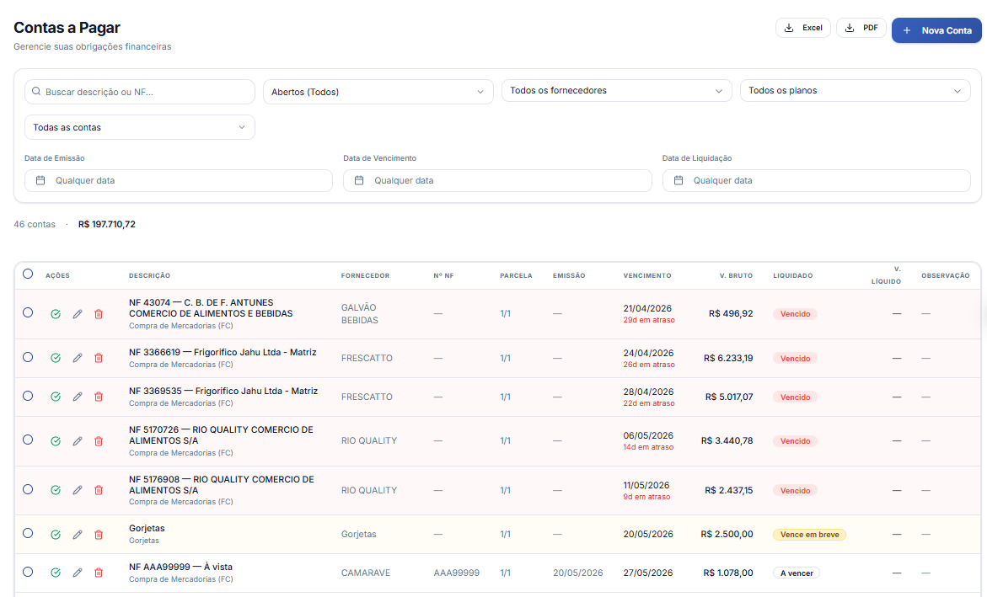This screenshot has height=597, width=987.
Task: Open the Abertos (Todos) status dropdown
Action: [378, 92]
